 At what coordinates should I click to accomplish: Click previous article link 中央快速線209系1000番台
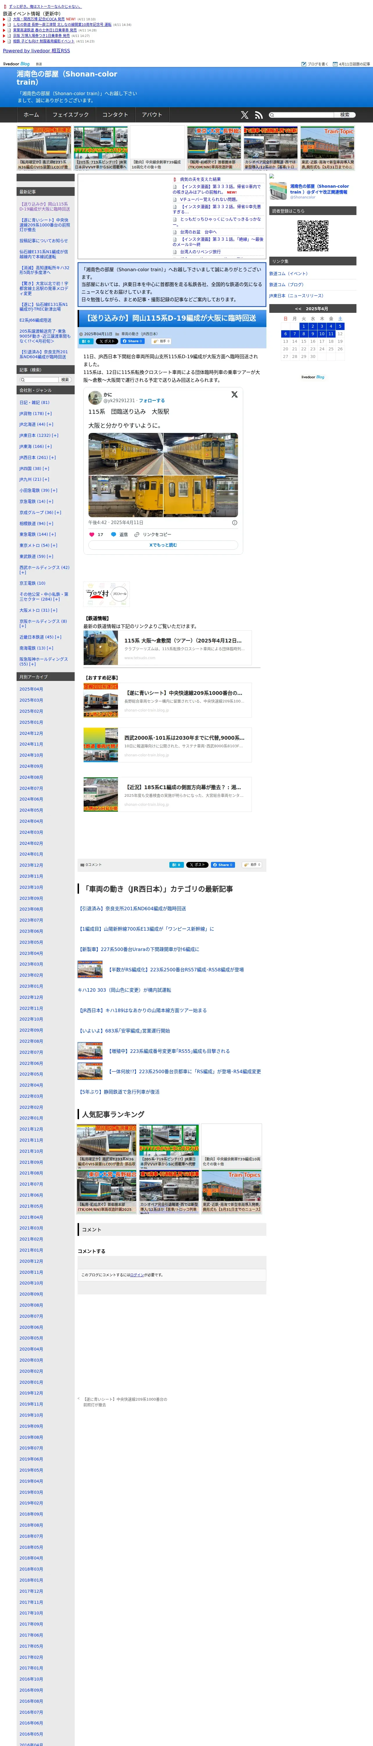coord(125,1402)
